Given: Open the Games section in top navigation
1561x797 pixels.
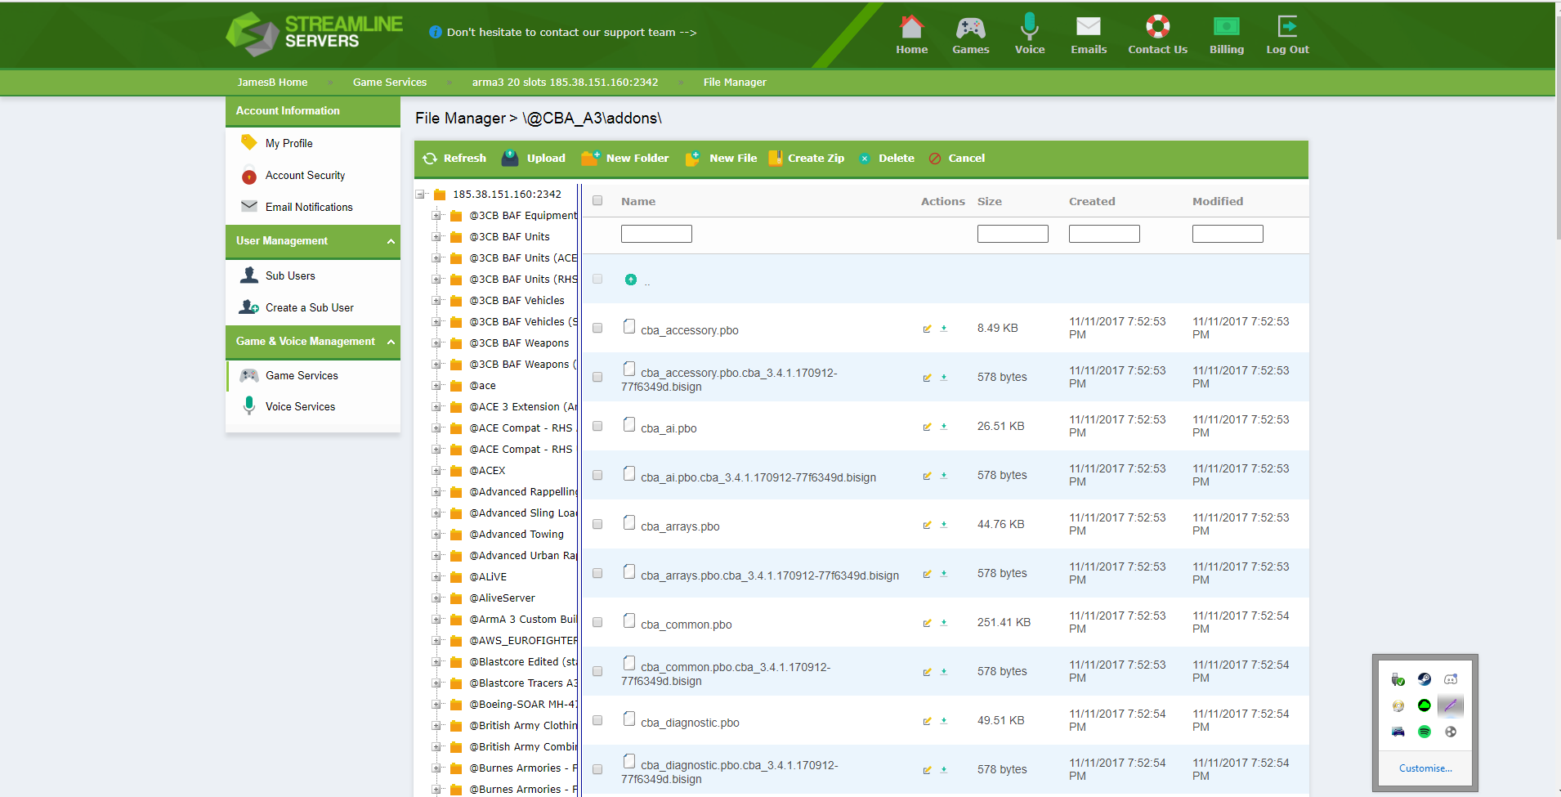Looking at the screenshot, I should (x=969, y=34).
